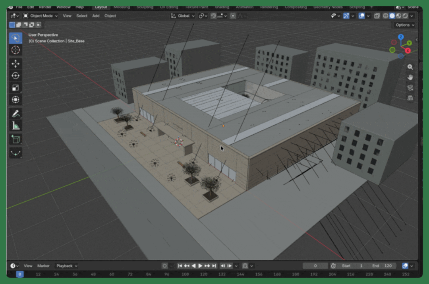The width and height of the screenshot is (429, 284).
Task: Expand the overlays settings arrow
Action: click(368, 16)
